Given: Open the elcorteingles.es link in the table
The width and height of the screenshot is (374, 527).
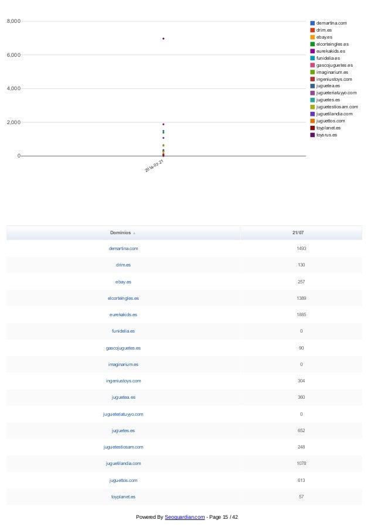Looking at the screenshot, I should click(x=124, y=299).
